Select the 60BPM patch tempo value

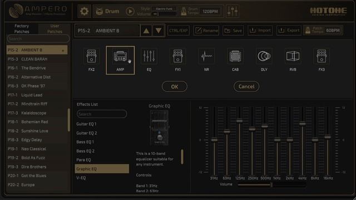pyautogui.click(x=333, y=31)
